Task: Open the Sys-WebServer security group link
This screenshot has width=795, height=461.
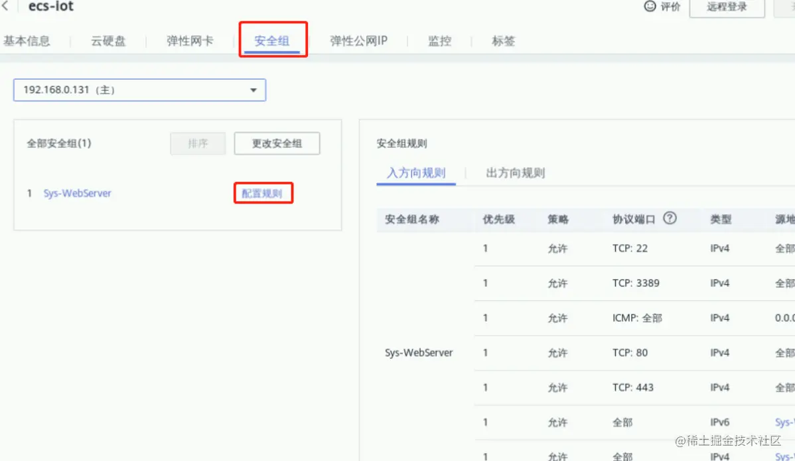Action: tap(77, 194)
